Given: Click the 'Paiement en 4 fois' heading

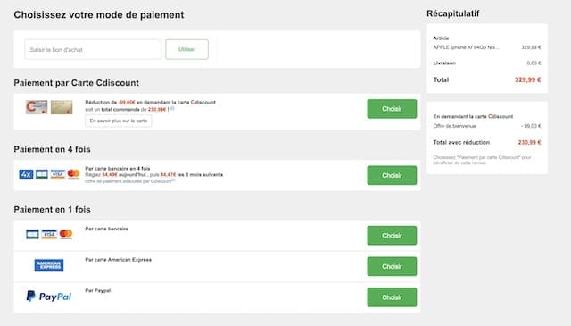Looking at the screenshot, I should click(52, 149).
